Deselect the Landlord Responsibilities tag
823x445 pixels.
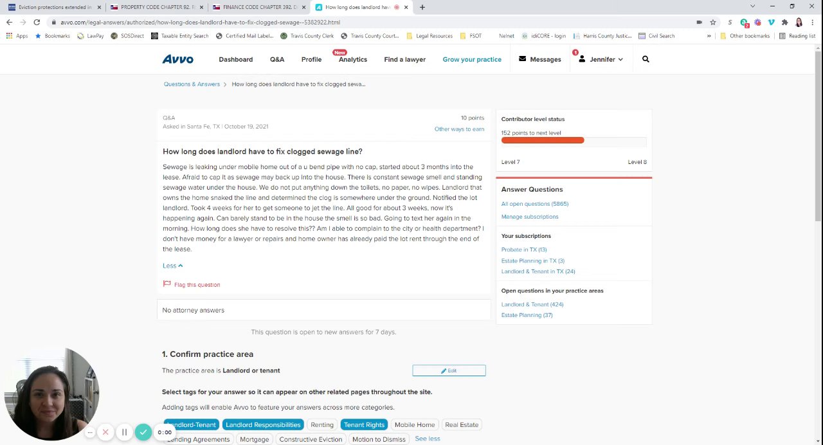coord(263,424)
